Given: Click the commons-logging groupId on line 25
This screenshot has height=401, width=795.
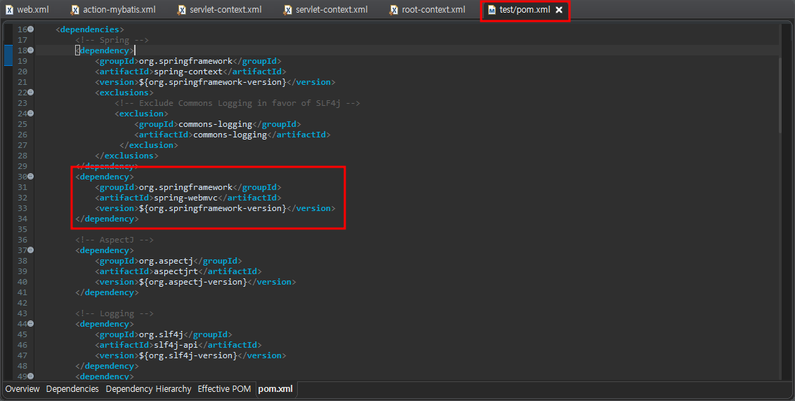Looking at the screenshot, I should click(x=216, y=124).
